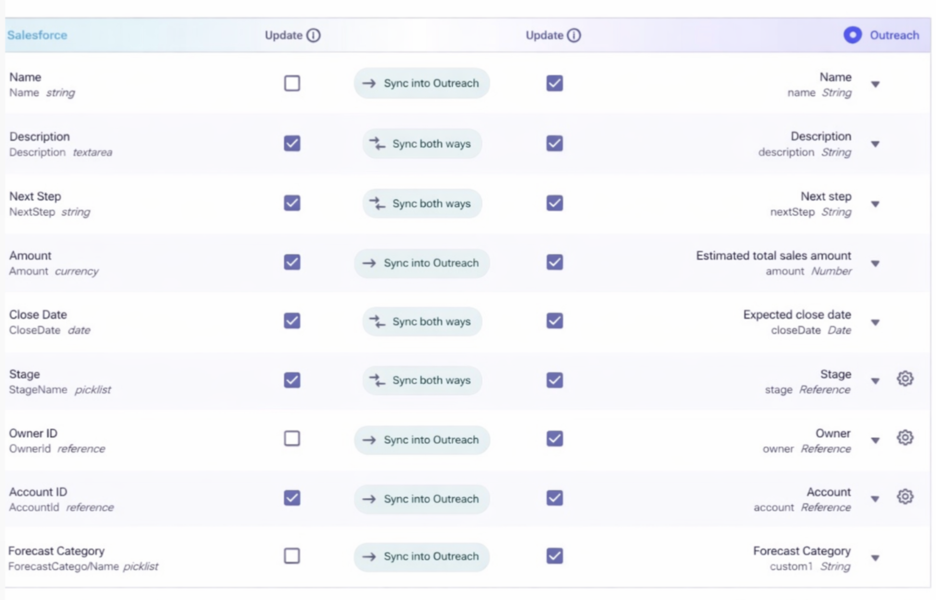936x600 pixels.
Task: Uncheck Outreach update box for Name row
Action: pyautogui.click(x=555, y=83)
